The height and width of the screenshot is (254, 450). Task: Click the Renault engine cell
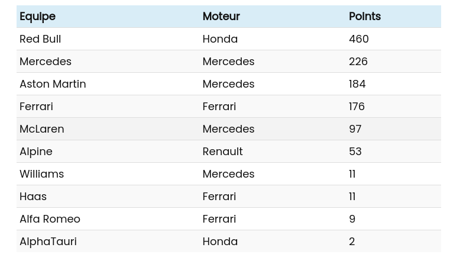point(222,152)
